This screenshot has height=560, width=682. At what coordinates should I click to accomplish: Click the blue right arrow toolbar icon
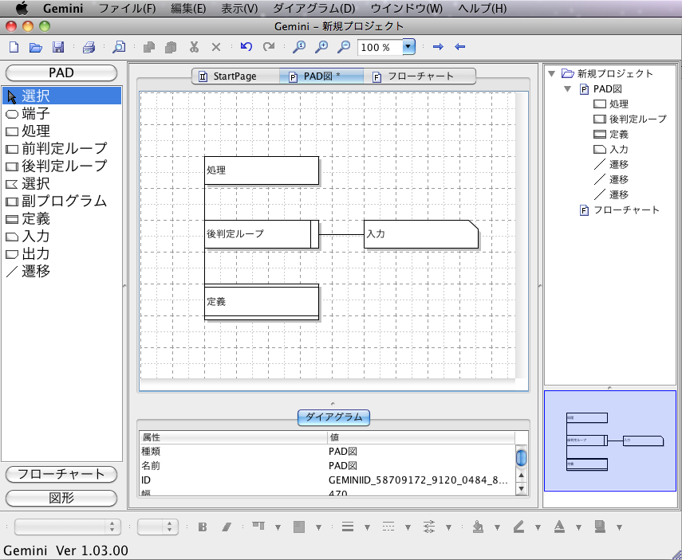click(438, 46)
